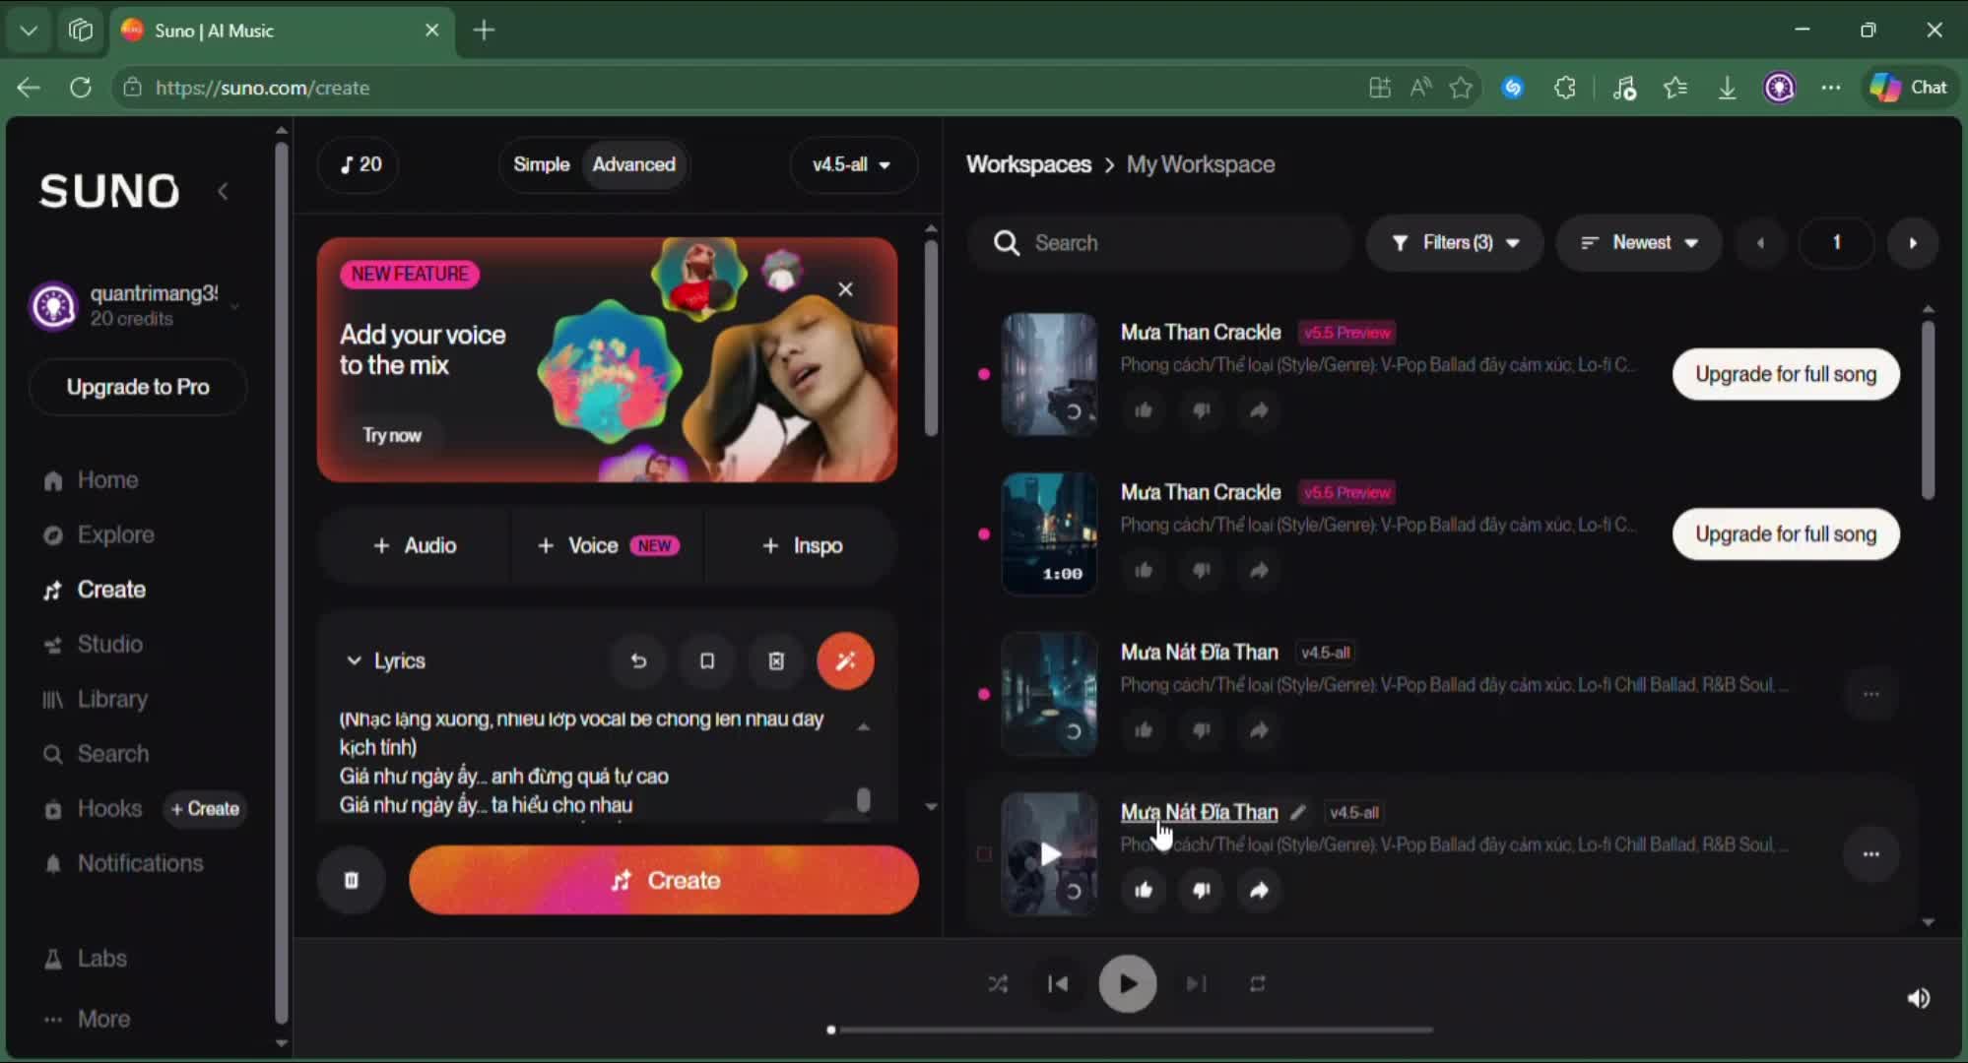
Task: Like the first Mưa Than Crackle song
Action: click(x=1143, y=410)
